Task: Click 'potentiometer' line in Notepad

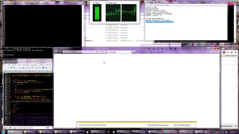Action: coord(152,9)
